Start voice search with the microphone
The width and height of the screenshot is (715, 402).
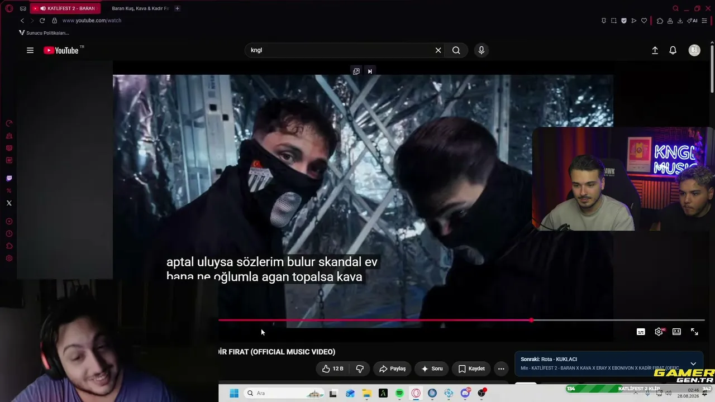482,50
